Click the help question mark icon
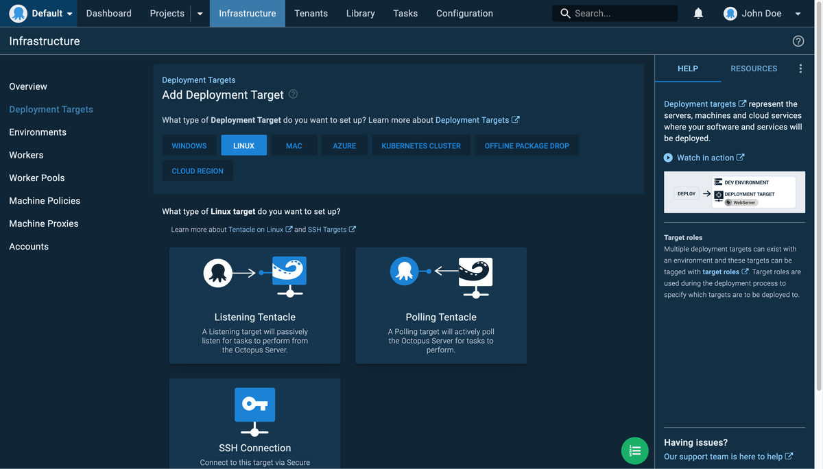Screen dimensions: 823x469 798,40
